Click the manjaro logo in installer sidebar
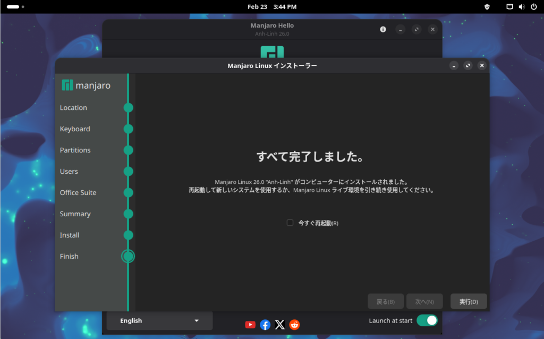Screen dimensions: 544x339 87,85
